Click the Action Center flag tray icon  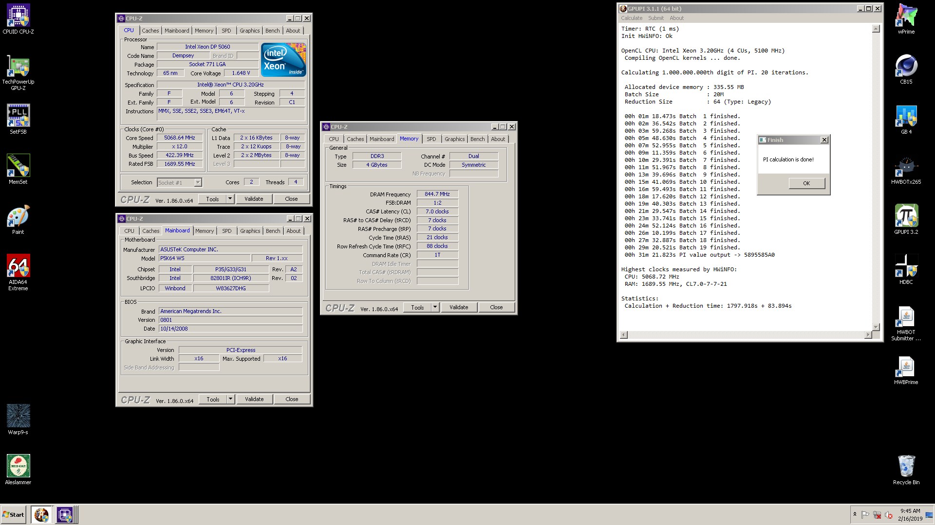click(865, 515)
